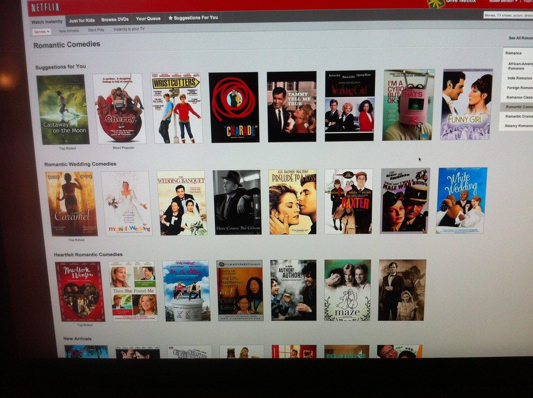Screen dimensions: 533x398
Task: Open the Wristcutters poster
Action: pyautogui.click(x=176, y=108)
